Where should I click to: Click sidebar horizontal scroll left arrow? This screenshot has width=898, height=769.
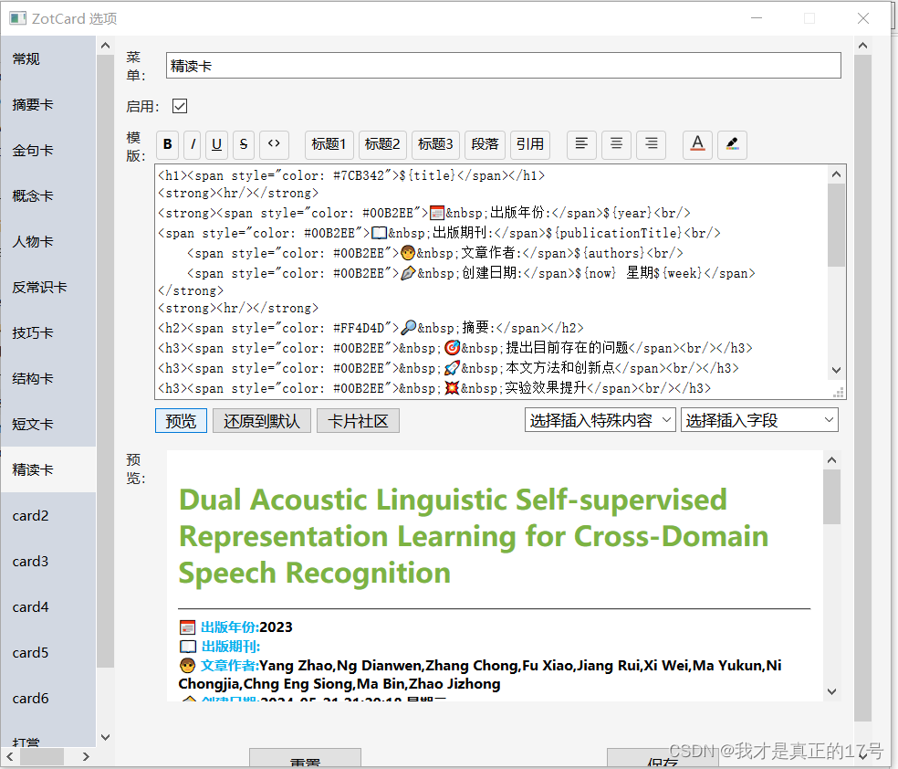[10, 757]
